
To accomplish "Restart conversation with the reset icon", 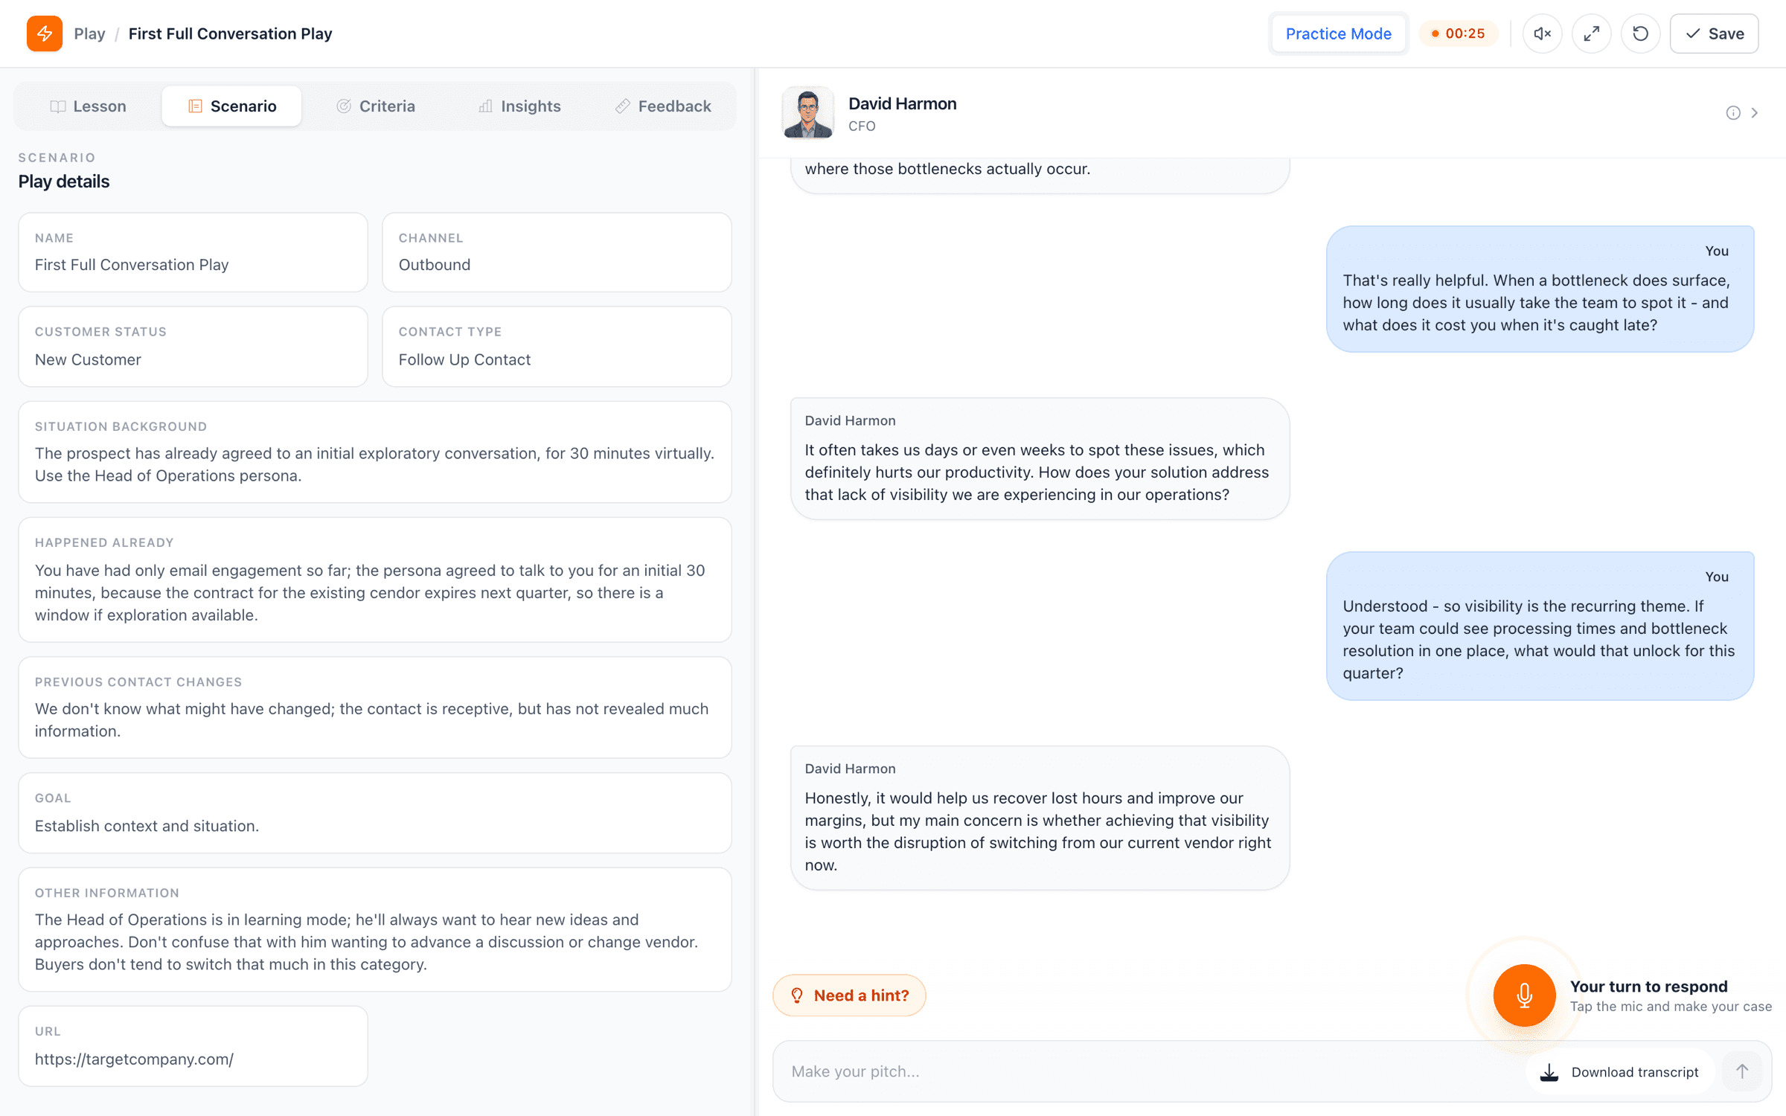I will click(x=1640, y=33).
